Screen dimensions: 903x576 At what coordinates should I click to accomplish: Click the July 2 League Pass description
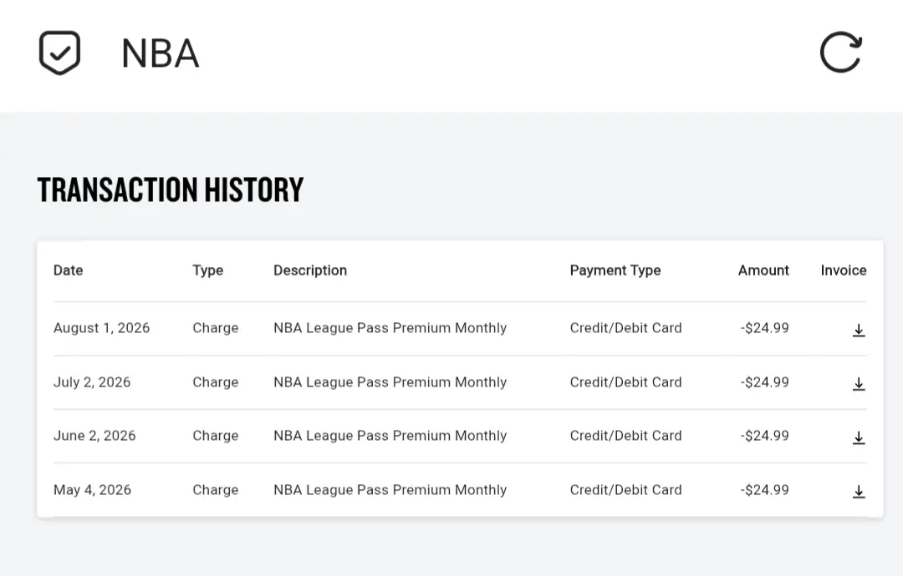(x=390, y=382)
